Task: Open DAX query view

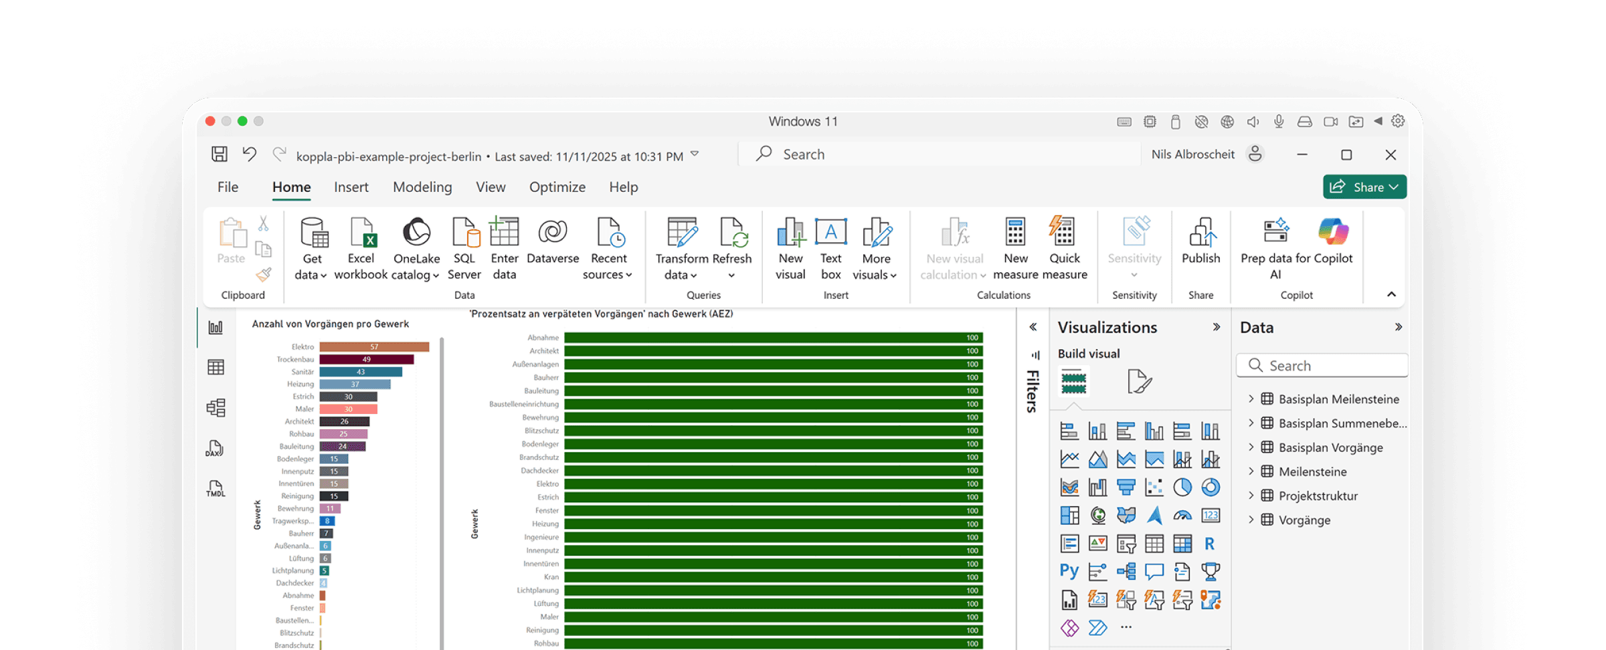Action: click(215, 448)
